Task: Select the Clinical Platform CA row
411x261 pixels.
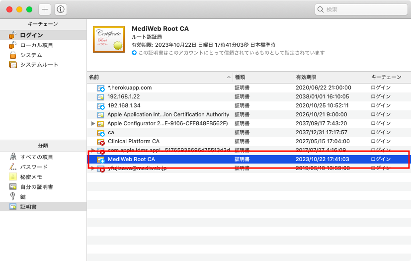Action: coord(249,141)
